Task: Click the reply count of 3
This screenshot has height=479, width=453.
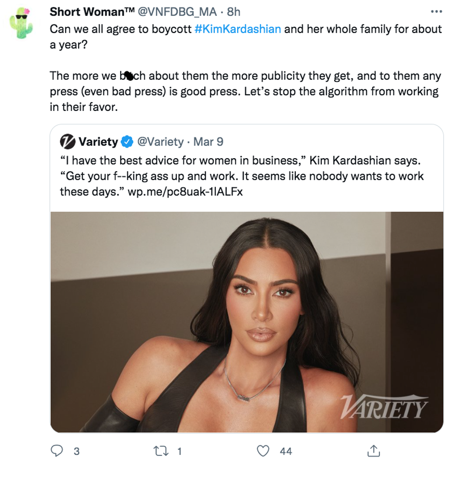Action: tap(76, 451)
